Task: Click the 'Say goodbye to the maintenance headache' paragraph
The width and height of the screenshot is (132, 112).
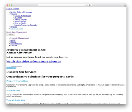Action: tap(65, 95)
